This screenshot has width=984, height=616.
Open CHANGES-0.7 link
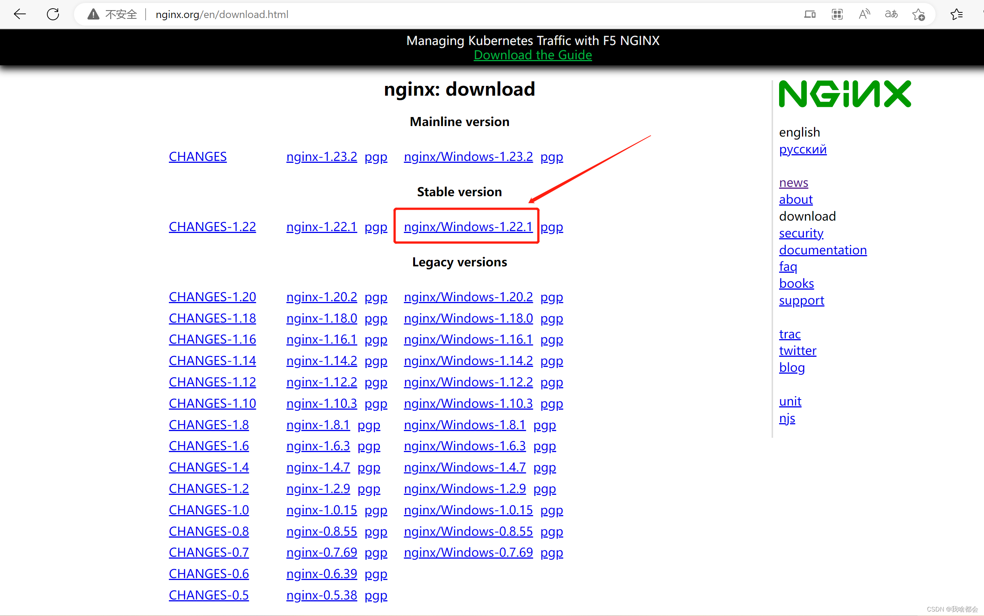[x=209, y=553]
